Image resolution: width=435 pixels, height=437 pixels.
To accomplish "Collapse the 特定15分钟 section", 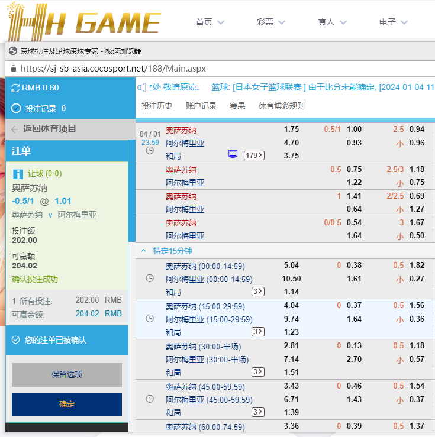I will [x=143, y=251].
